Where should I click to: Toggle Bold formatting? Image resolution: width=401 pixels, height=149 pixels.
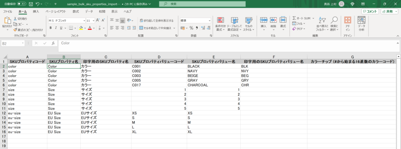(51, 28)
